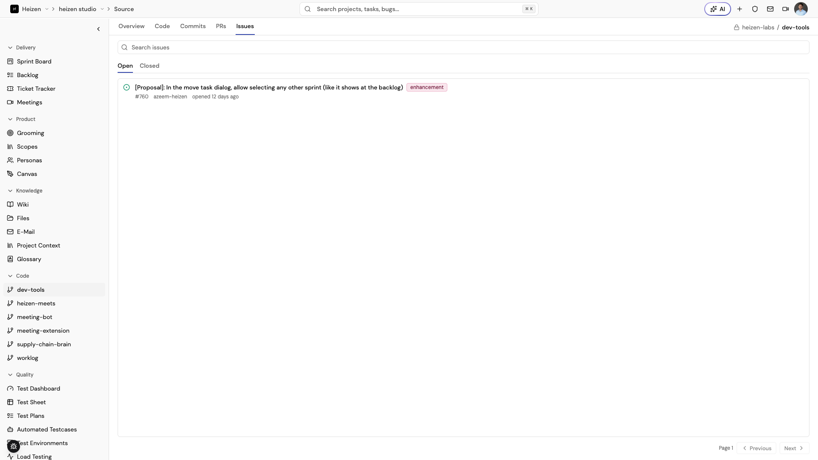Open the shield icon in top bar
The width and height of the screenshot is (818, 460).
(x=755, y=9)
